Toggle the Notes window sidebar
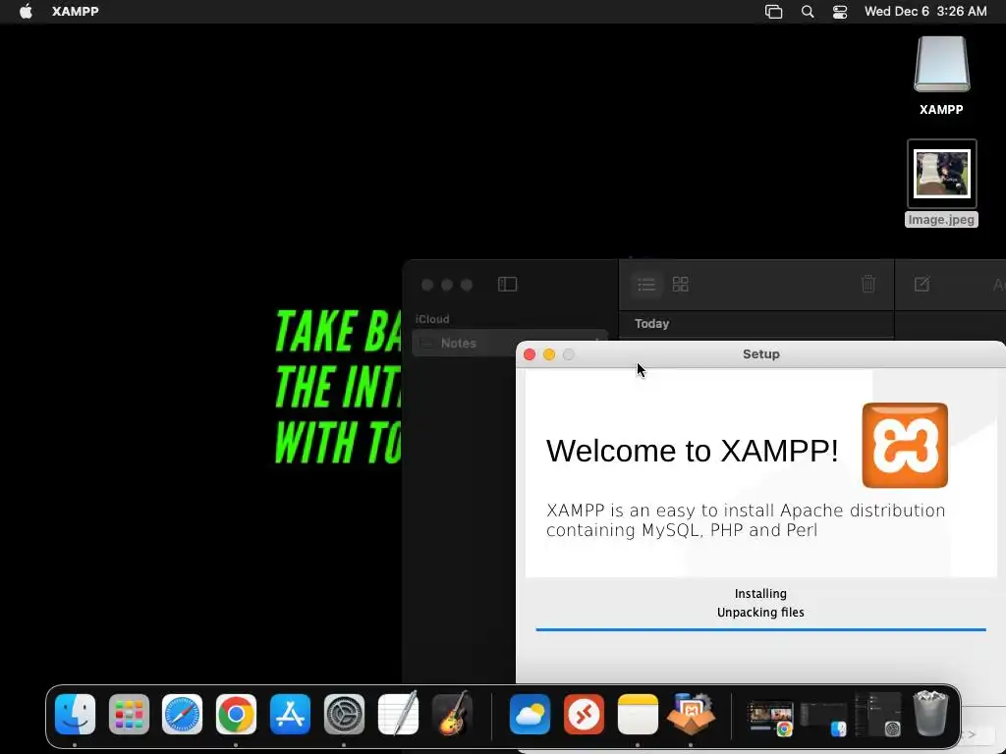The height and width of the screenshot is (754, 1006). pyautogui.click(x=508, y=284)
